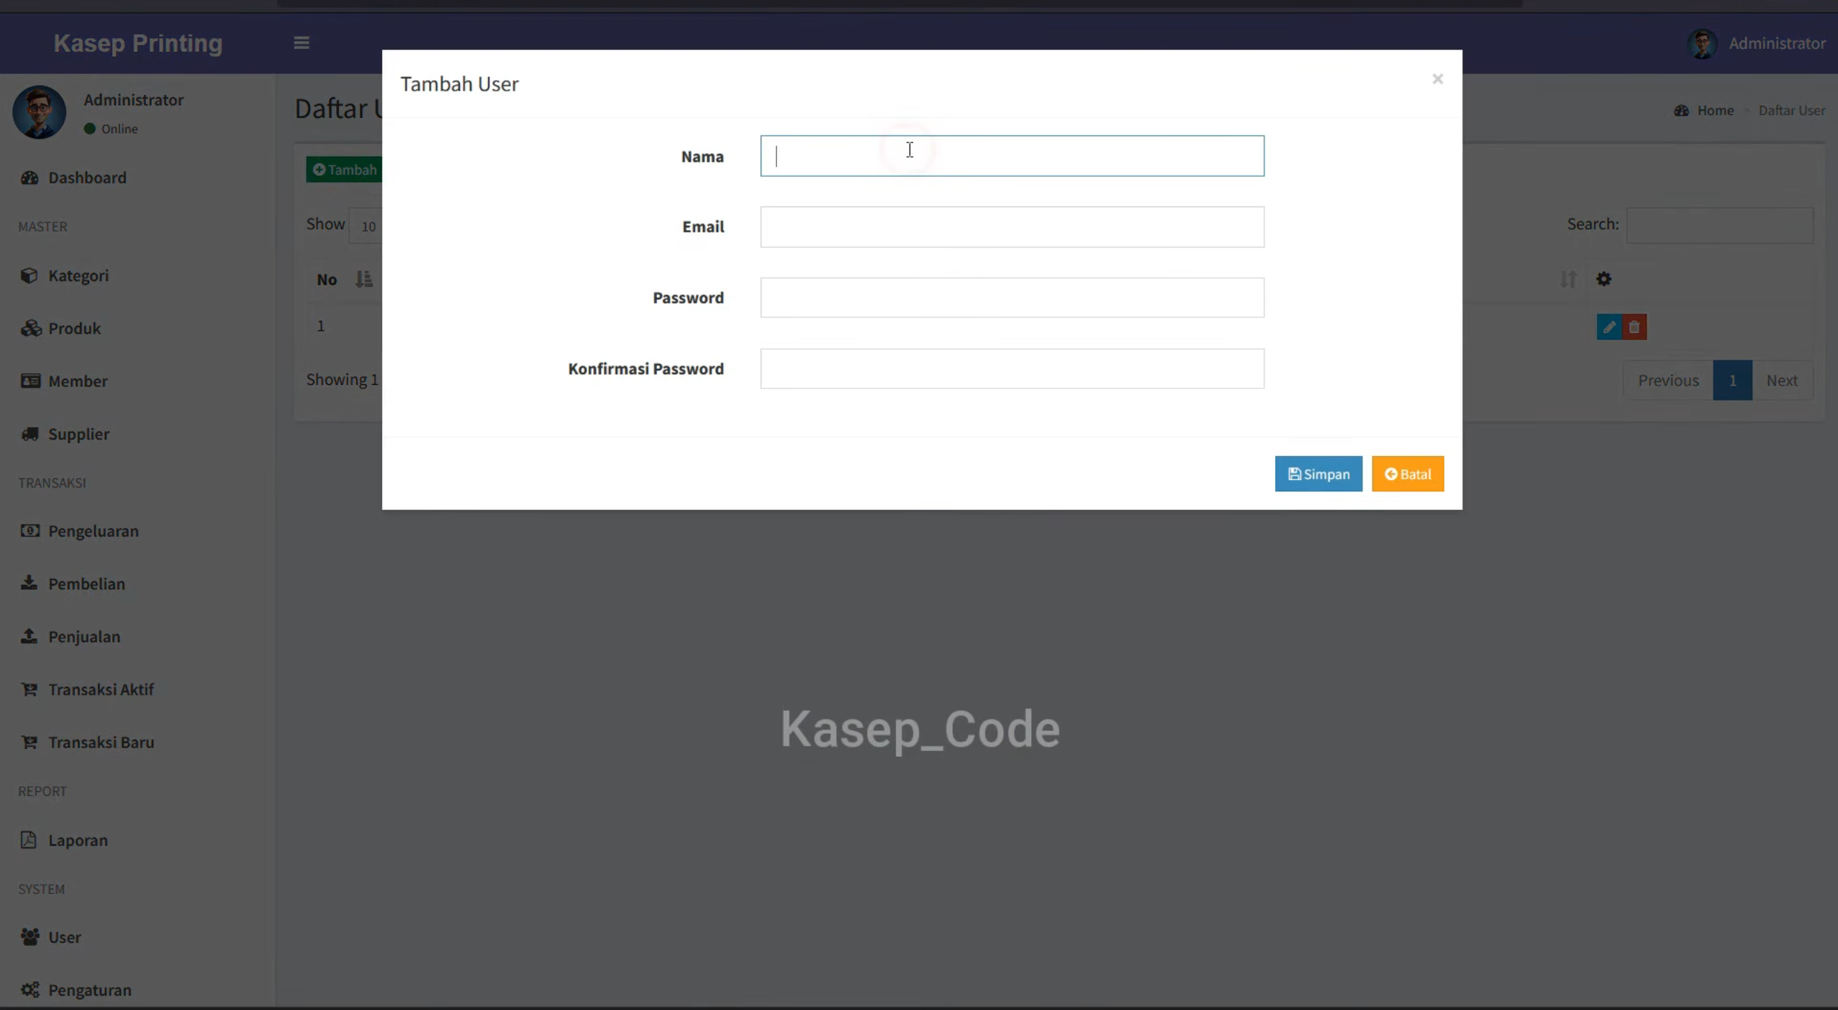Click the Pengeluaran money icon
Viewport: 1838px width, 1010px height.
click(30, 531)
